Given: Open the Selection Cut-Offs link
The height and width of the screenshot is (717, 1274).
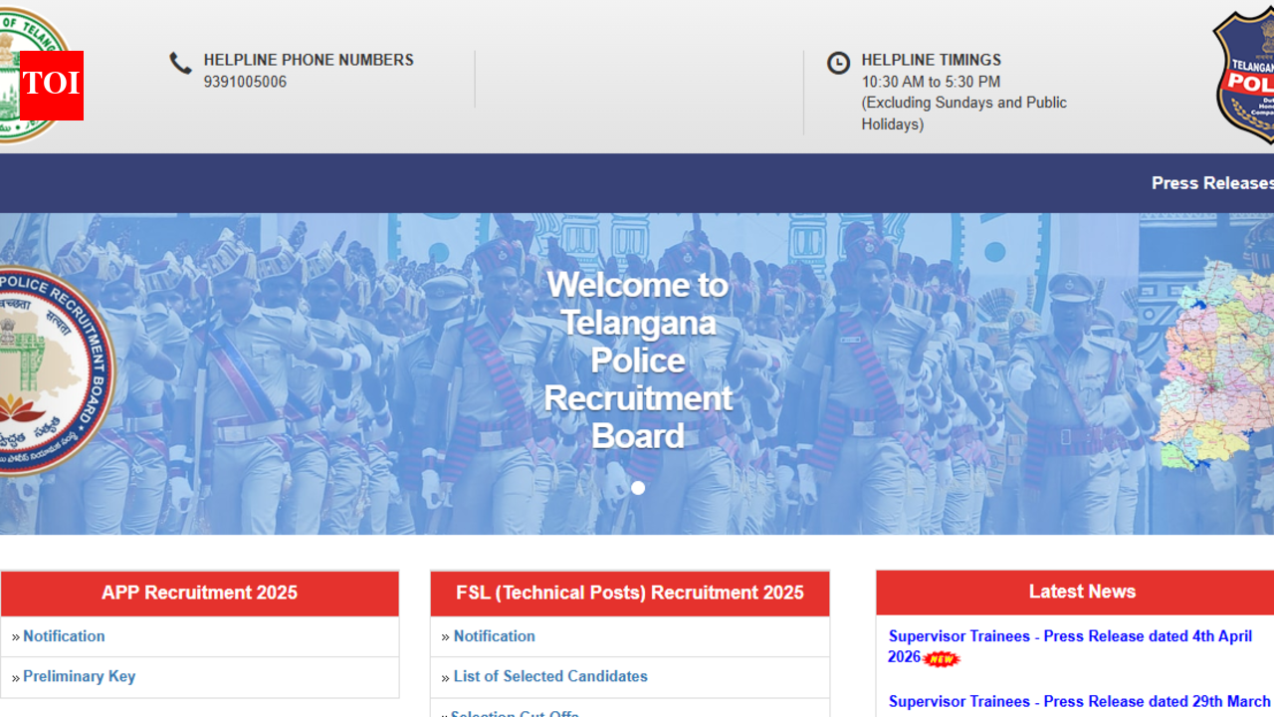Looking at the screenshot, I should 515,713.
